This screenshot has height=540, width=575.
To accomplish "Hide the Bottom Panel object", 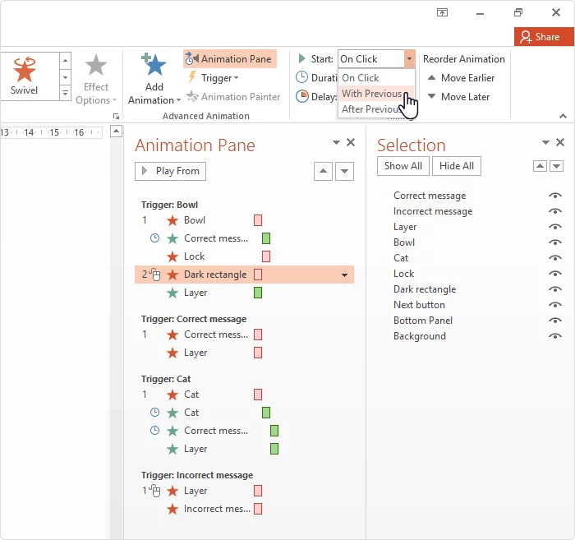I will 555,321.
